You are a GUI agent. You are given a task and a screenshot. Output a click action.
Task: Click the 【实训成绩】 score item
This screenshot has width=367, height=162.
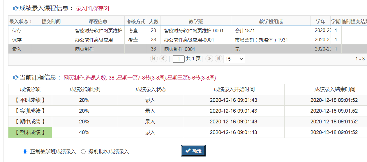[x=30, y=111]
